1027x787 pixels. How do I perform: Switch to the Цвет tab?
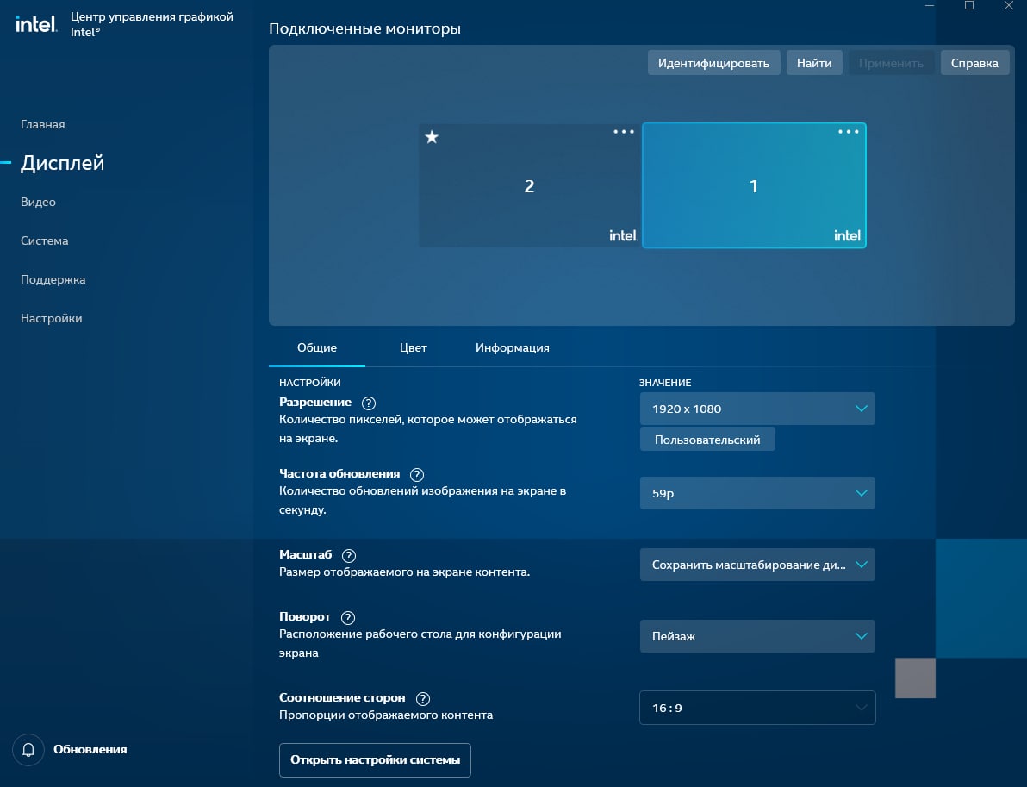coord(414,348)
